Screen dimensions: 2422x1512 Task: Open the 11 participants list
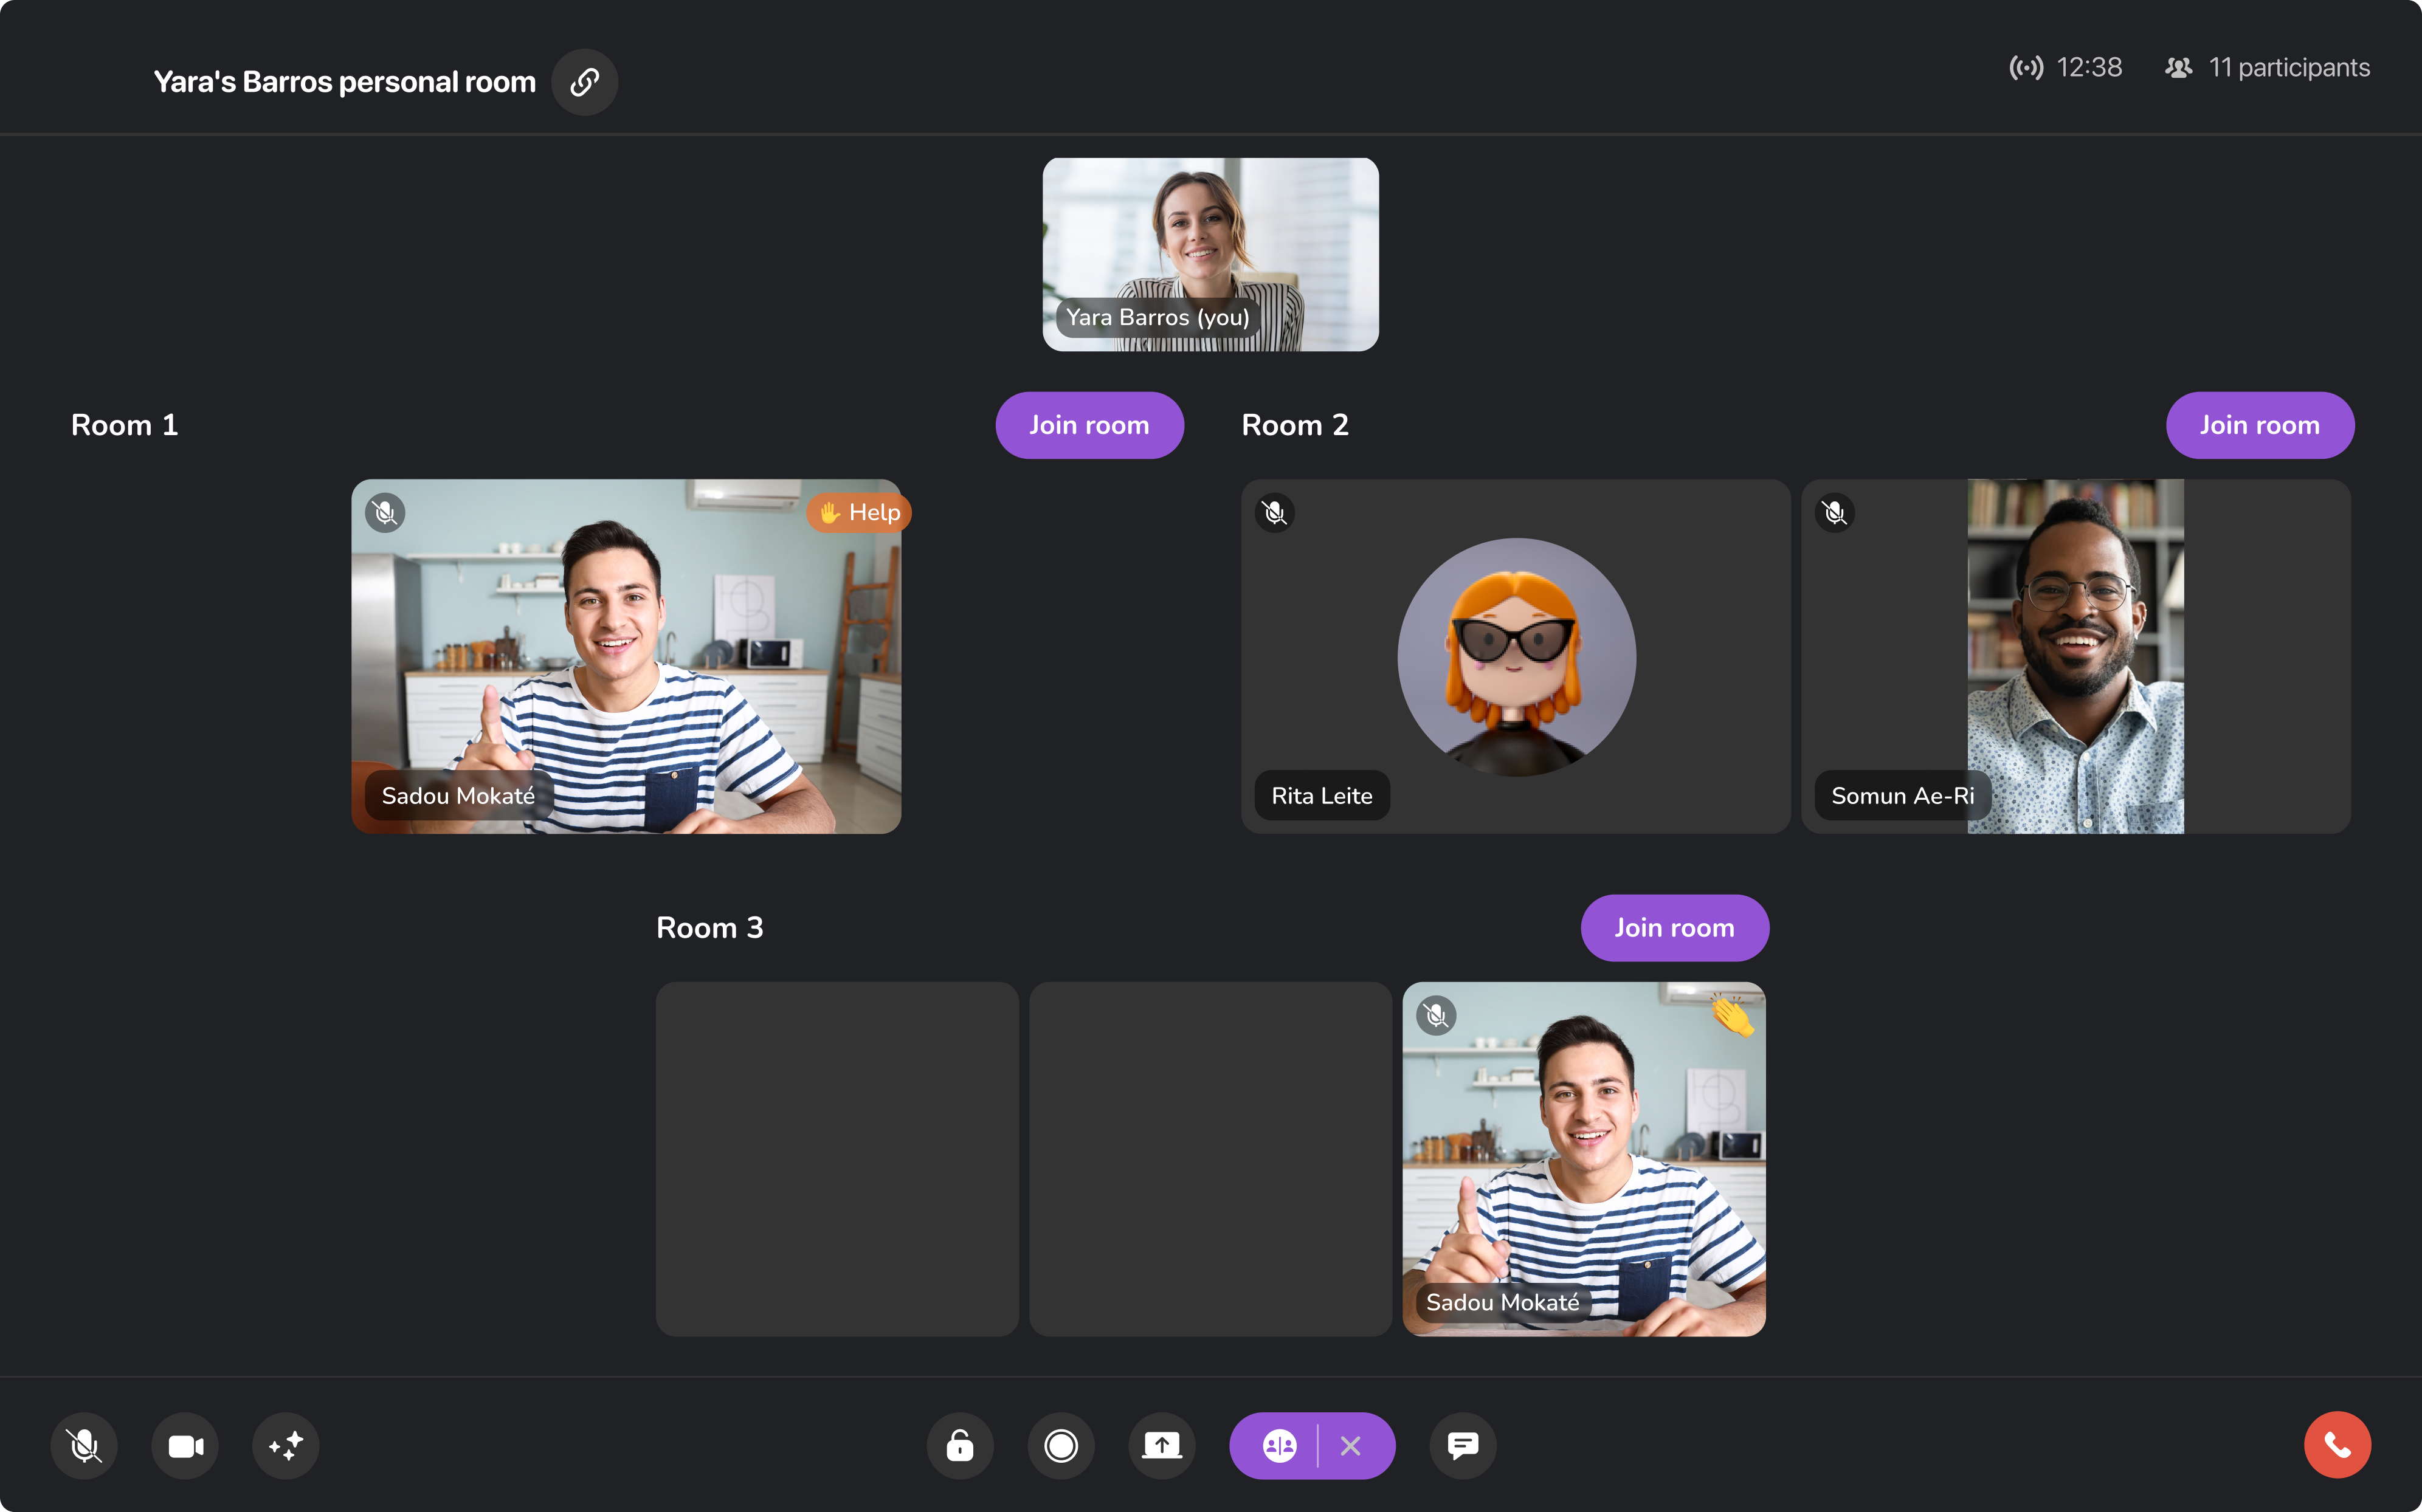[x=2267, y=67]
